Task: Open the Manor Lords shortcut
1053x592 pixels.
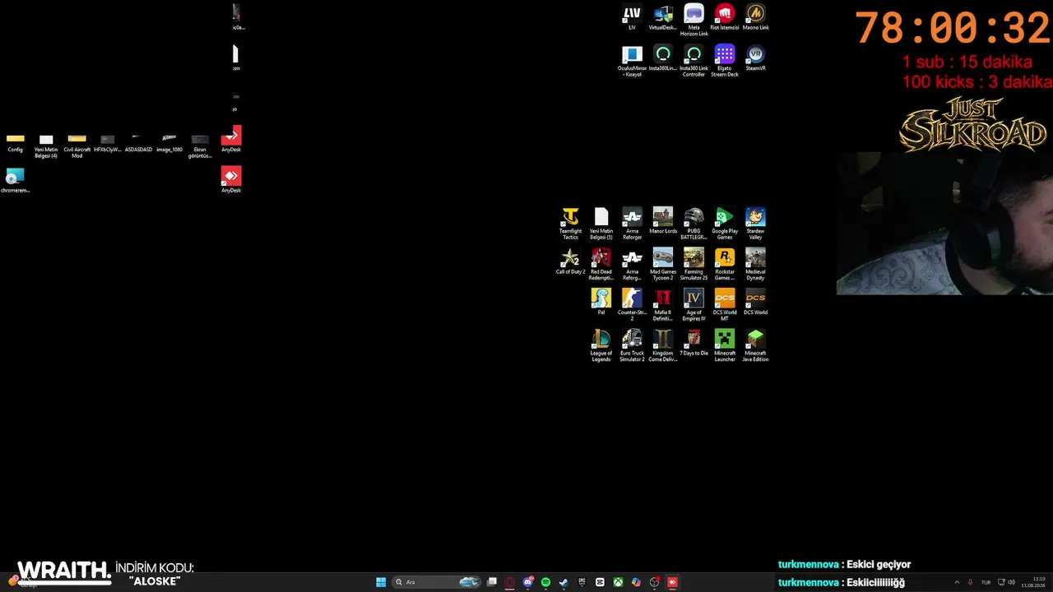Action: 663,221
